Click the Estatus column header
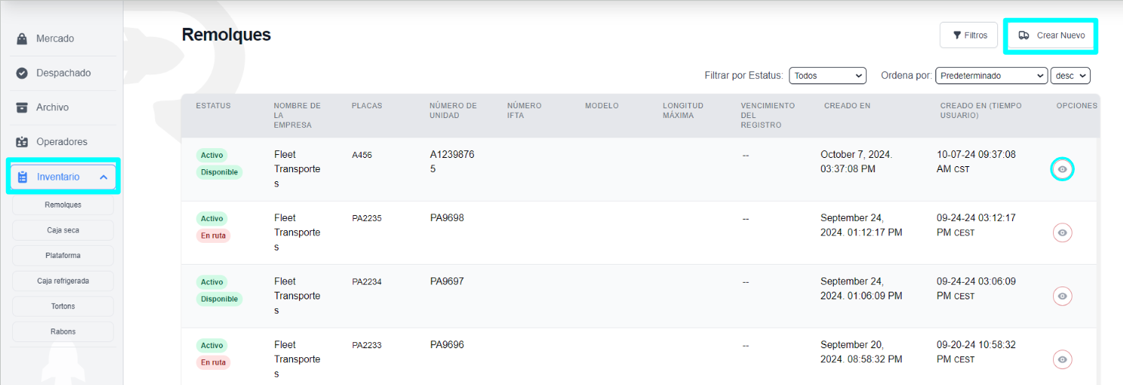Viewport: 1123px width, 385px height. tap(213, 106)
